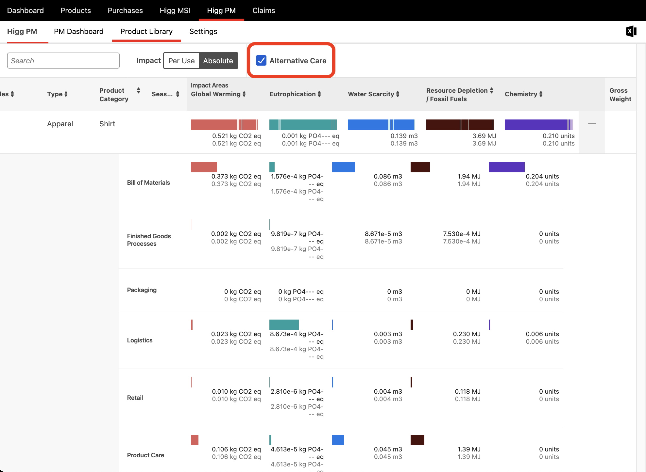Click the Shirt 3.69 MJ total value
Viewport: 646px width, 472px height.
click(x=484, y=136)
